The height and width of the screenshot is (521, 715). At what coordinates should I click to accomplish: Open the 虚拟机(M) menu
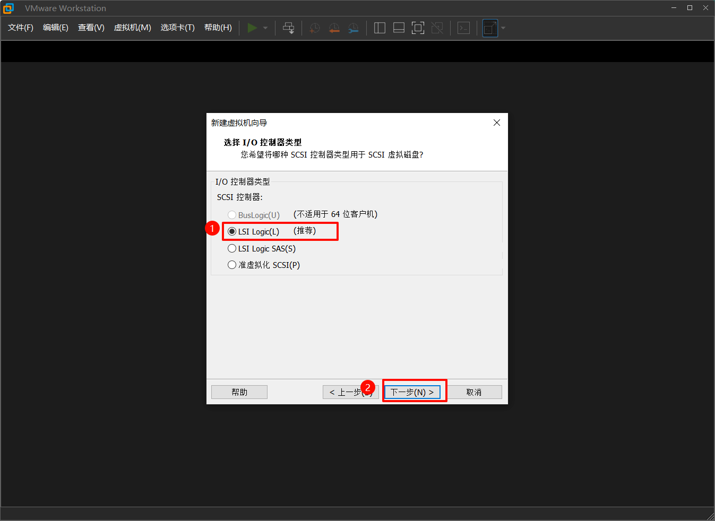click(x=132, y=27)
